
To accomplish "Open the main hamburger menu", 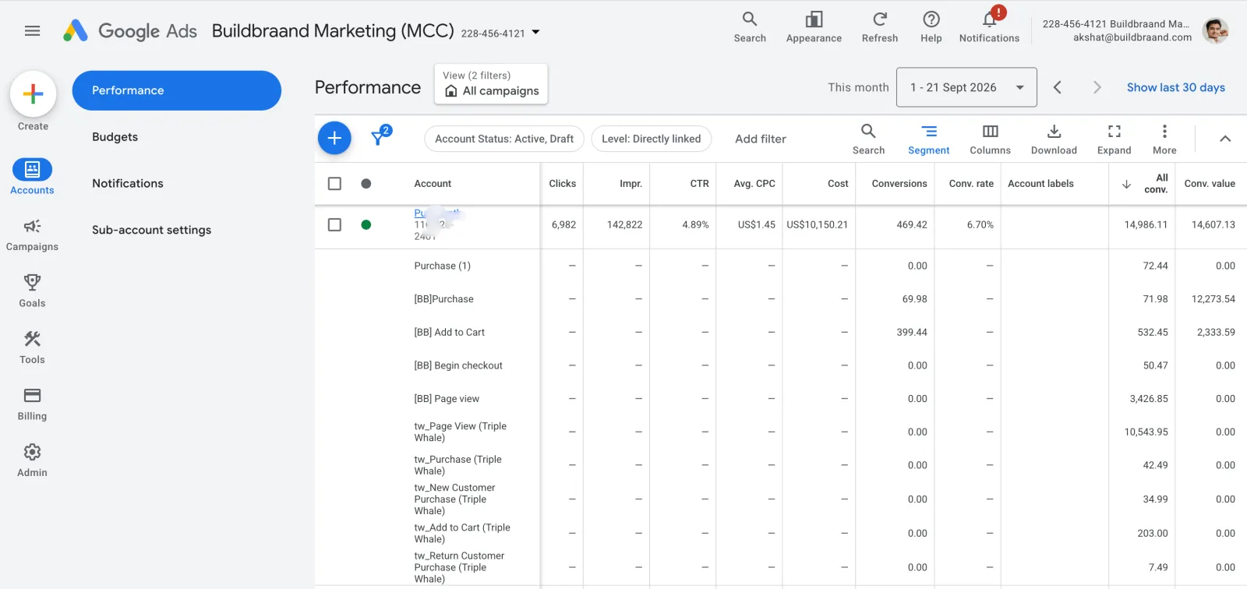I will point(32,31).
